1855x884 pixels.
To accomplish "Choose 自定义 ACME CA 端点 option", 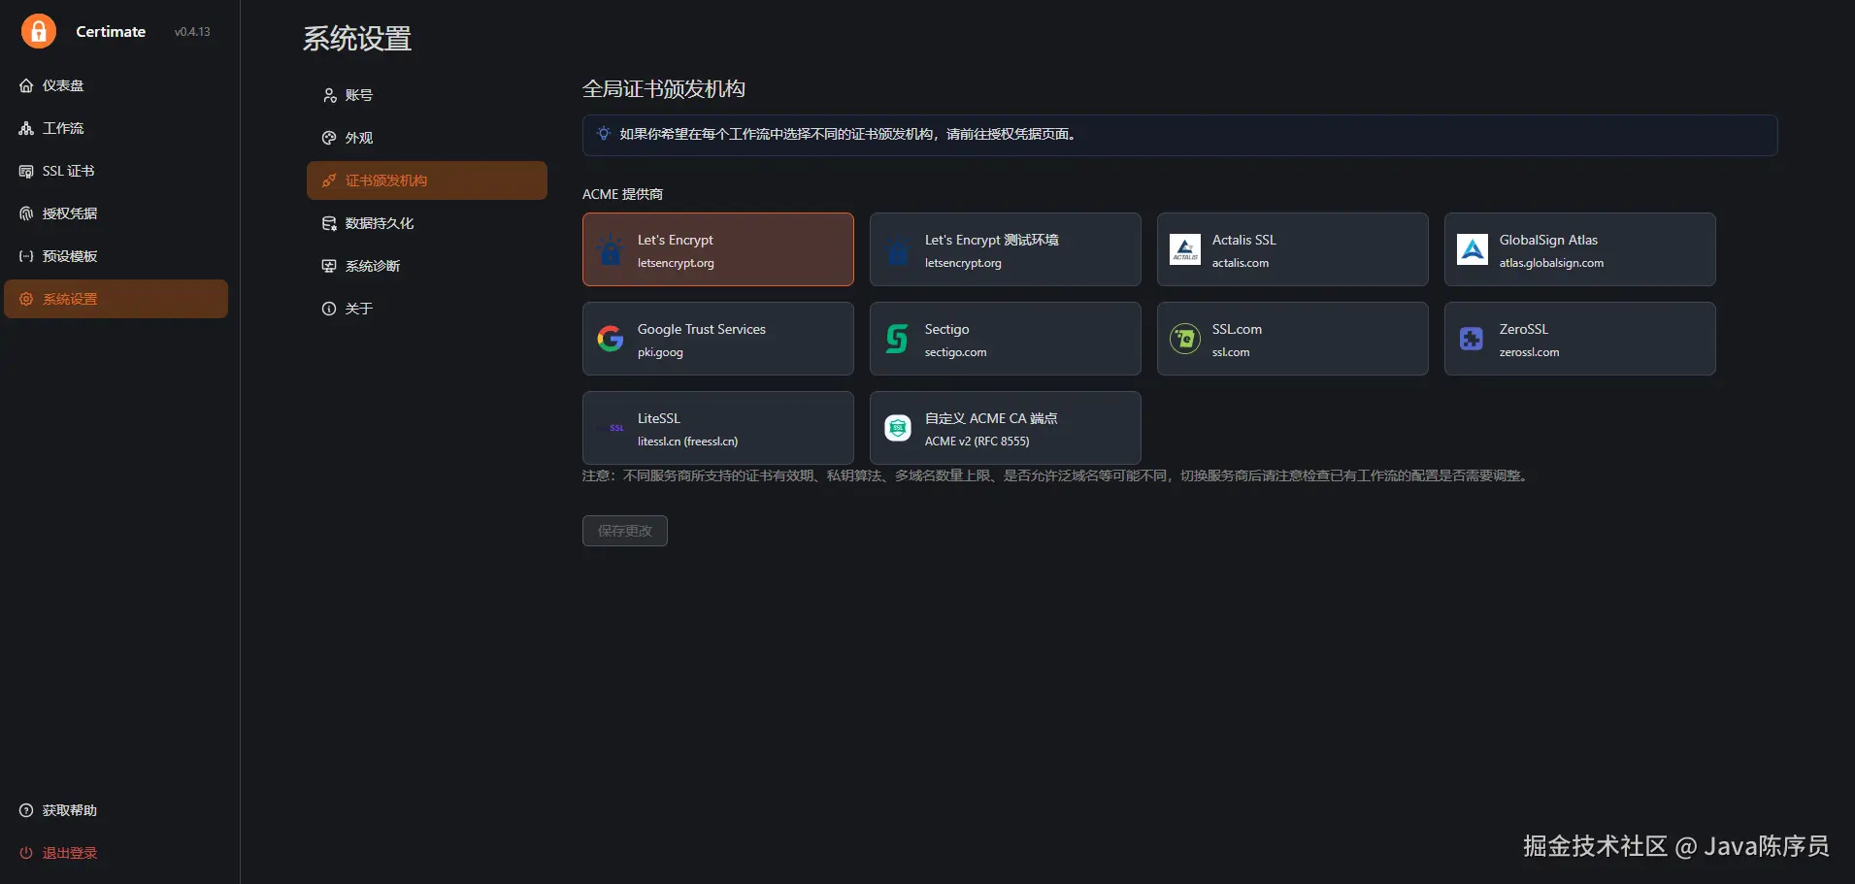I will coord(1006,428).
